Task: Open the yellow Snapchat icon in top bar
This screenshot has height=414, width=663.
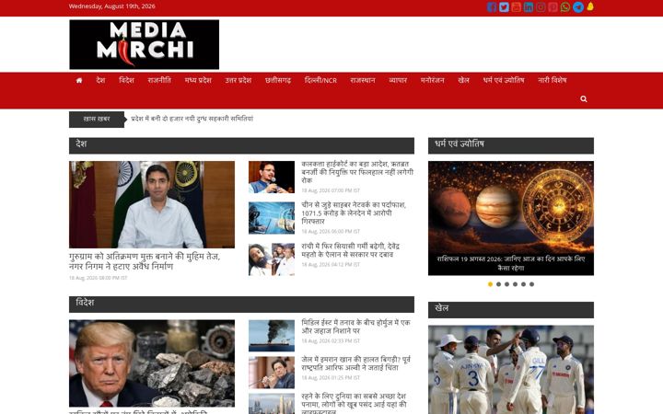Action: (590, 6)
